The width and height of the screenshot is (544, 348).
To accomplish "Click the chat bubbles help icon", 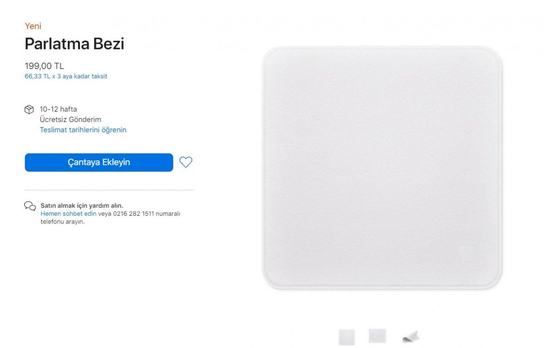I will 30,206.
